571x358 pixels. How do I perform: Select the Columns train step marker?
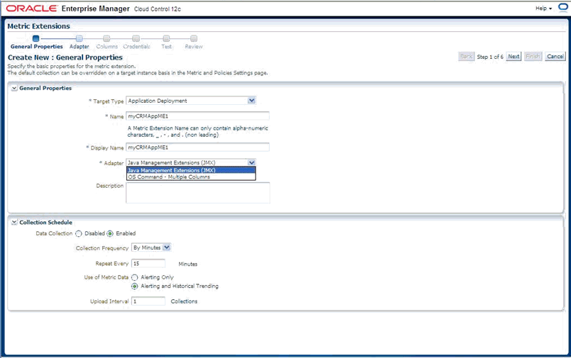107,38
